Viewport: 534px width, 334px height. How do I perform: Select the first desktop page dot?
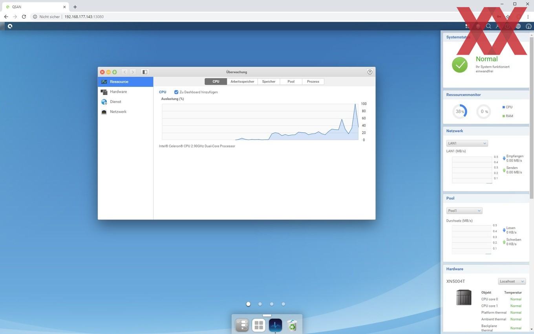[248, 304]
